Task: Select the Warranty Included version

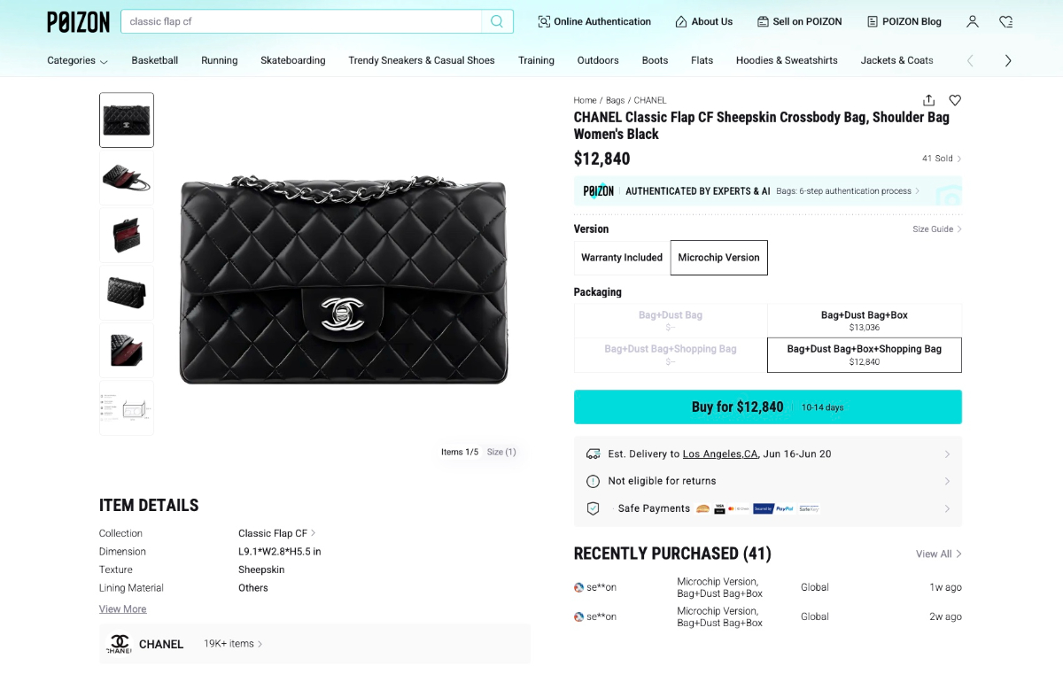Action: click(x=622, y=258)
